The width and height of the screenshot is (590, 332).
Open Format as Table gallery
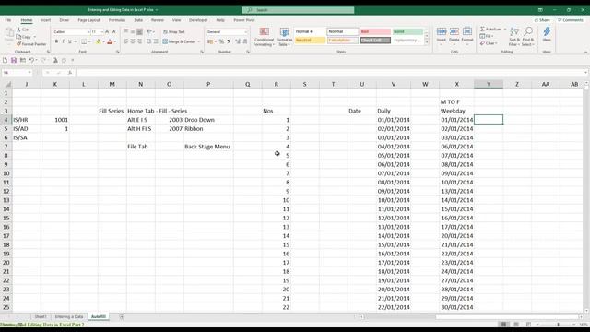(x=285, y=37)
